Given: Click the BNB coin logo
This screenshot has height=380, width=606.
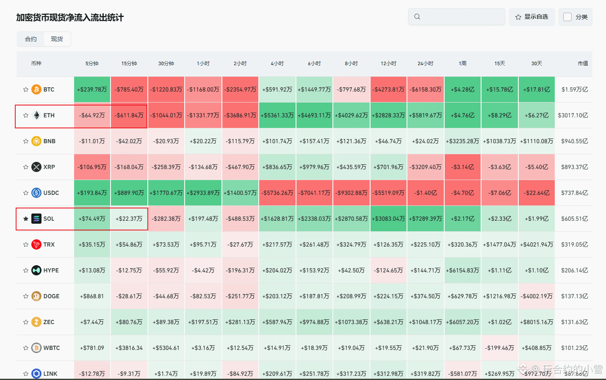Looking at the screenshot, I should (x=36, y=141).
